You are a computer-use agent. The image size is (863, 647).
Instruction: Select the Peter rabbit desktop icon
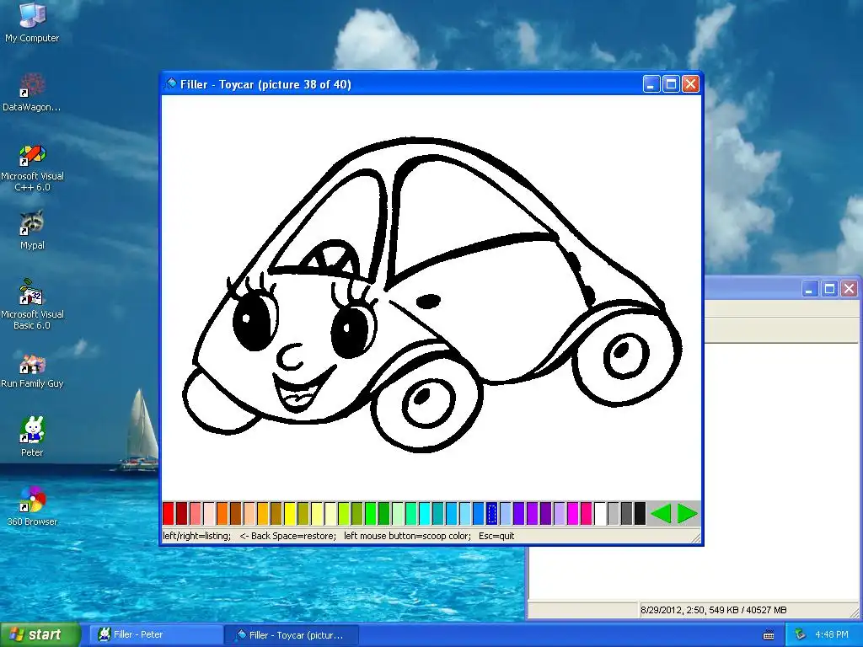tap(32, 436)
